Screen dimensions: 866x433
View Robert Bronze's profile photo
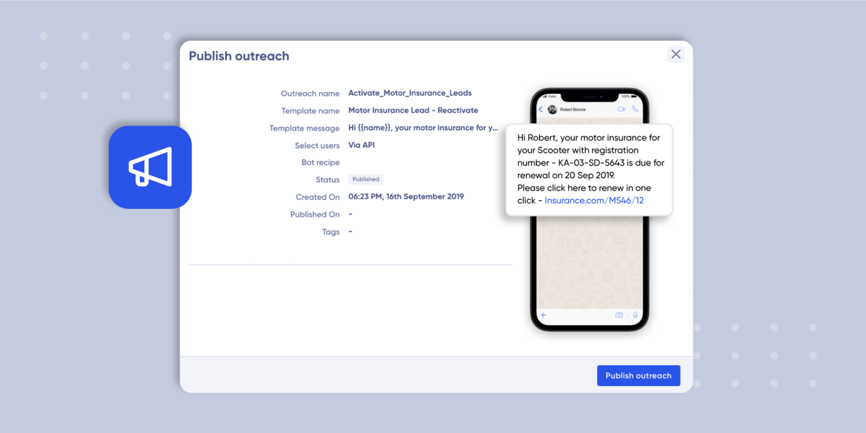click(552, 109)
